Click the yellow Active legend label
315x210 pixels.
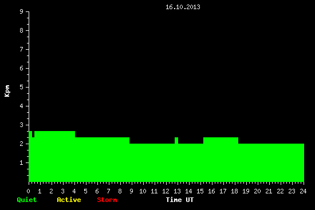tap(69, 200)
